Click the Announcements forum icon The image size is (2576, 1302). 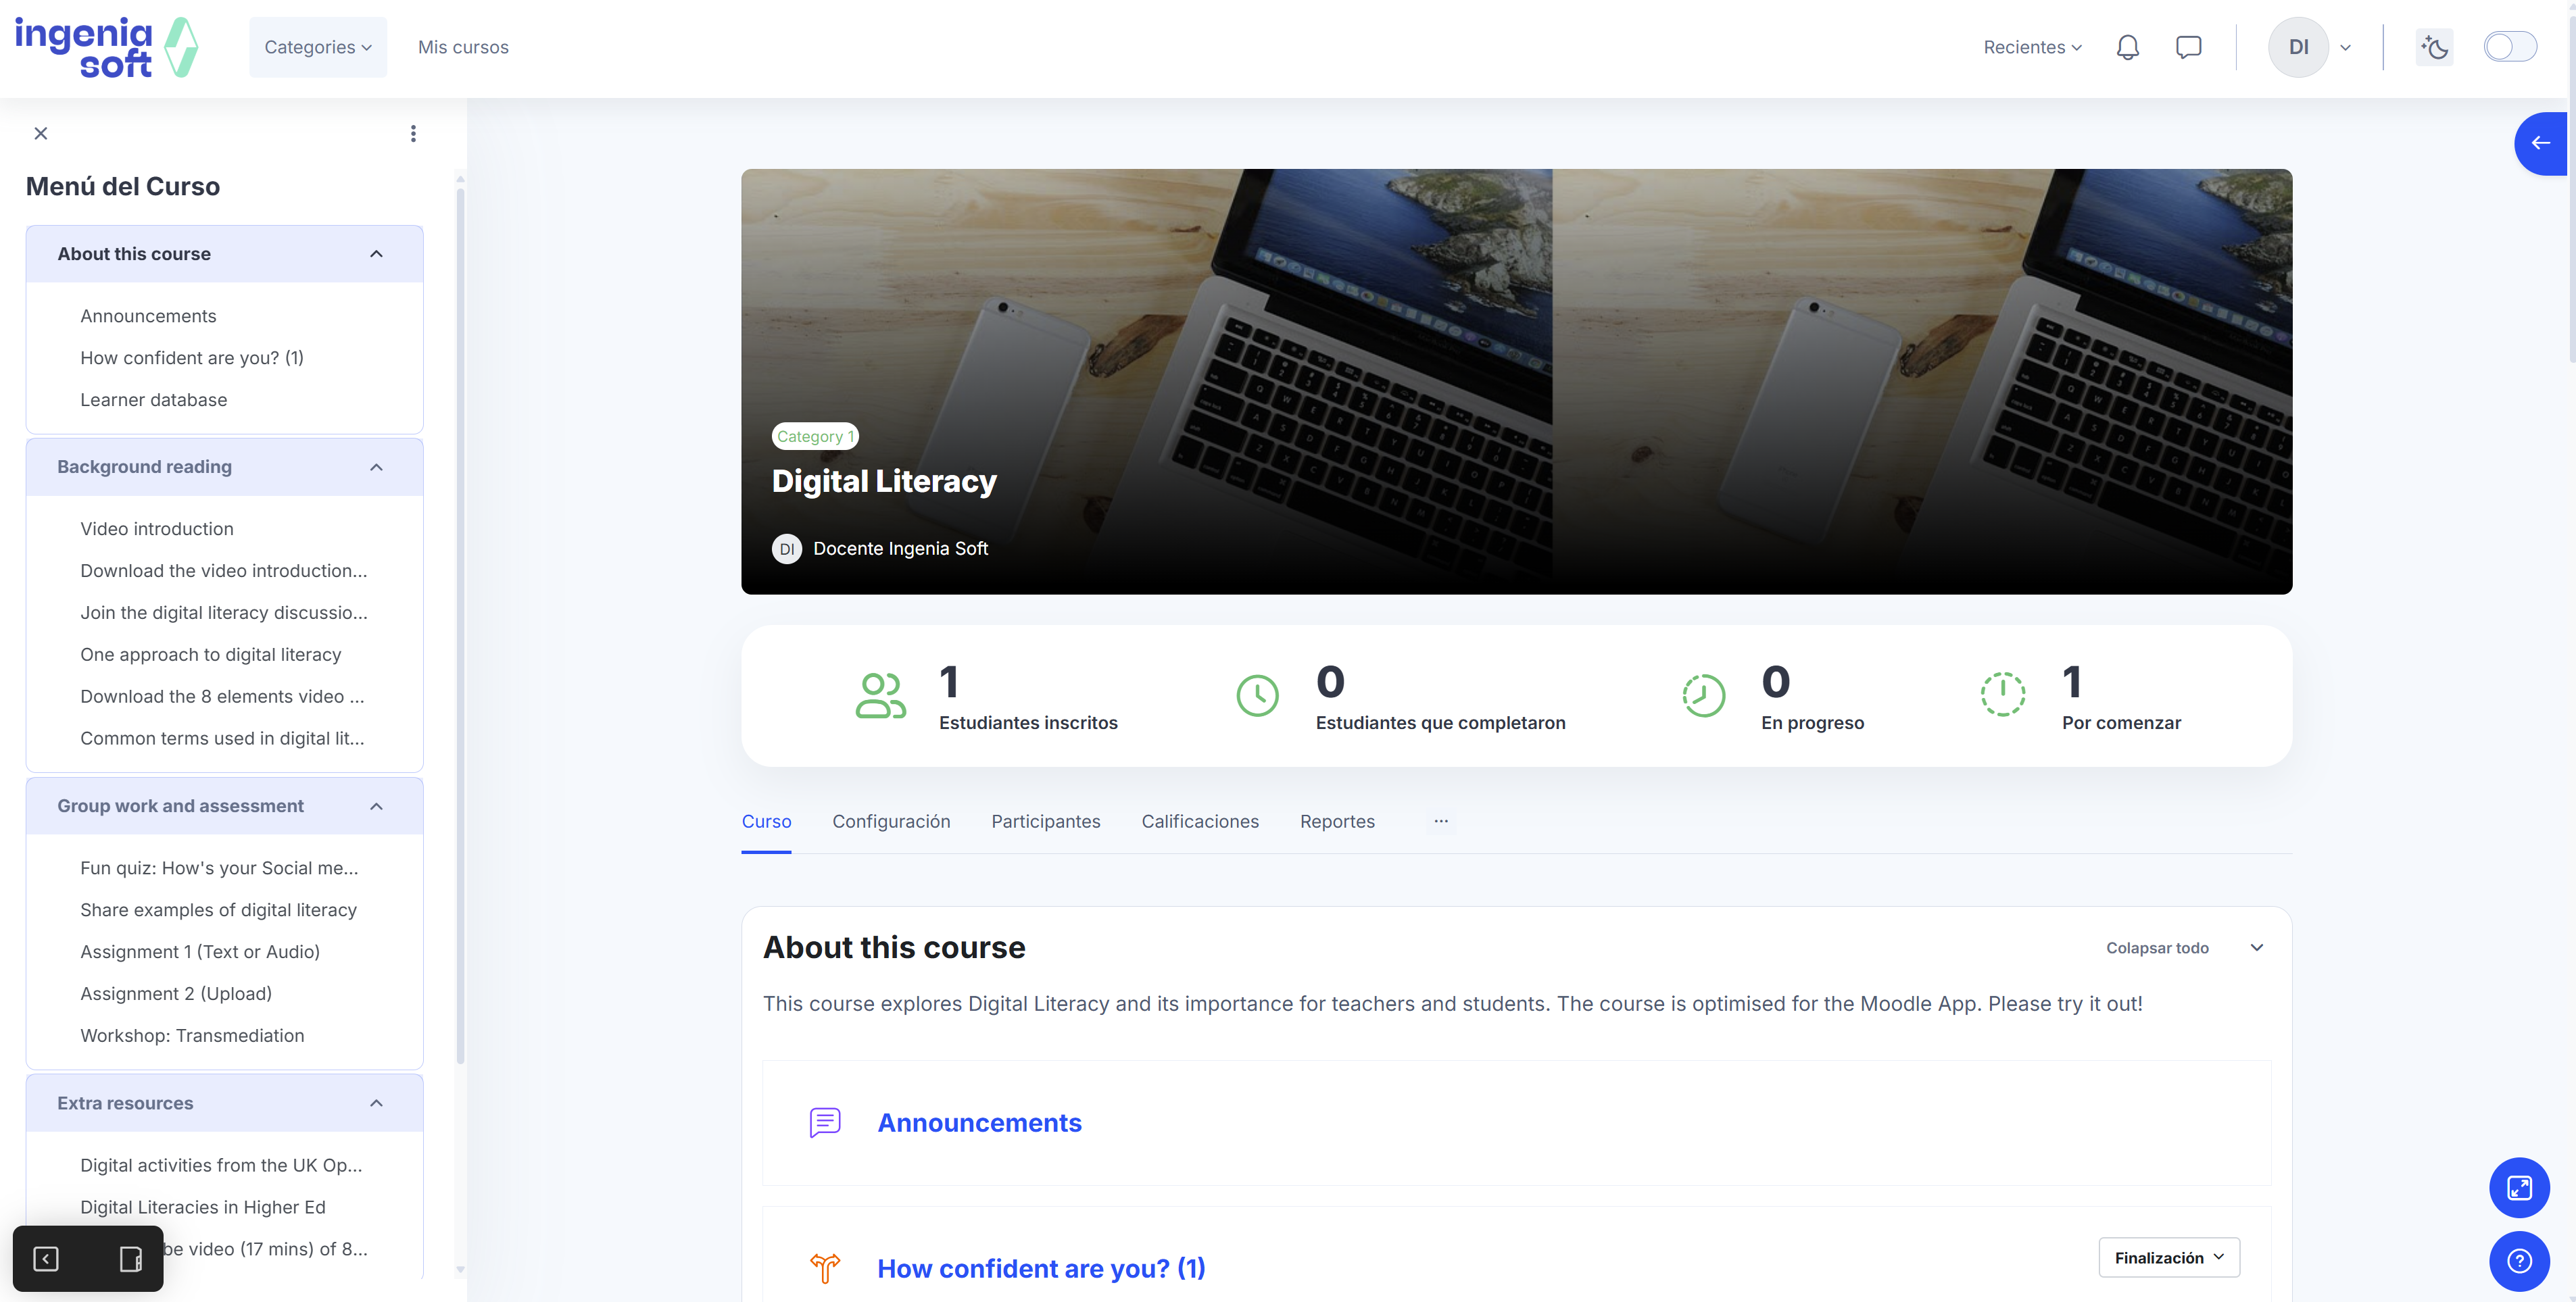coord(824,1122)
